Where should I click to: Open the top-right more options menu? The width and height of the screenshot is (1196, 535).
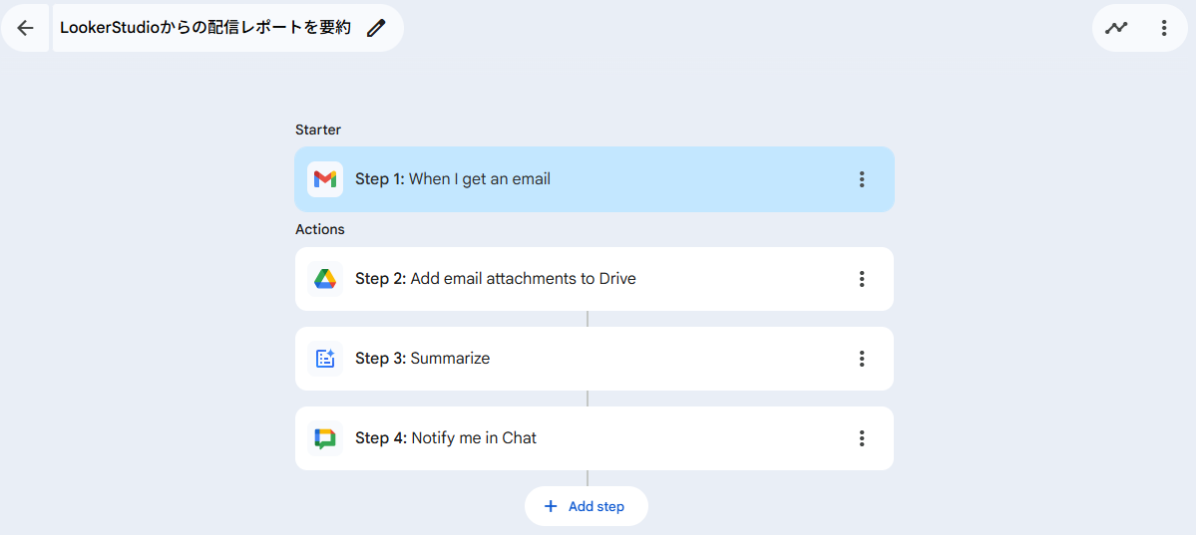point(1163,28)
